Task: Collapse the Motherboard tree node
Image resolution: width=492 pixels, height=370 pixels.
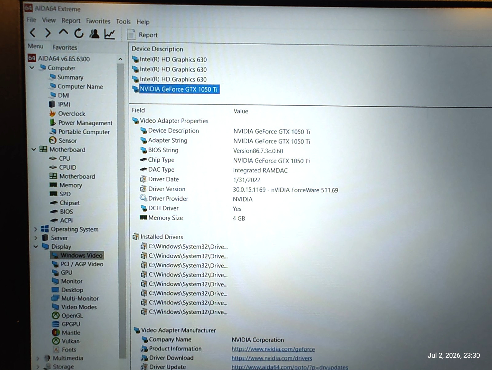Action: [34, 150]
